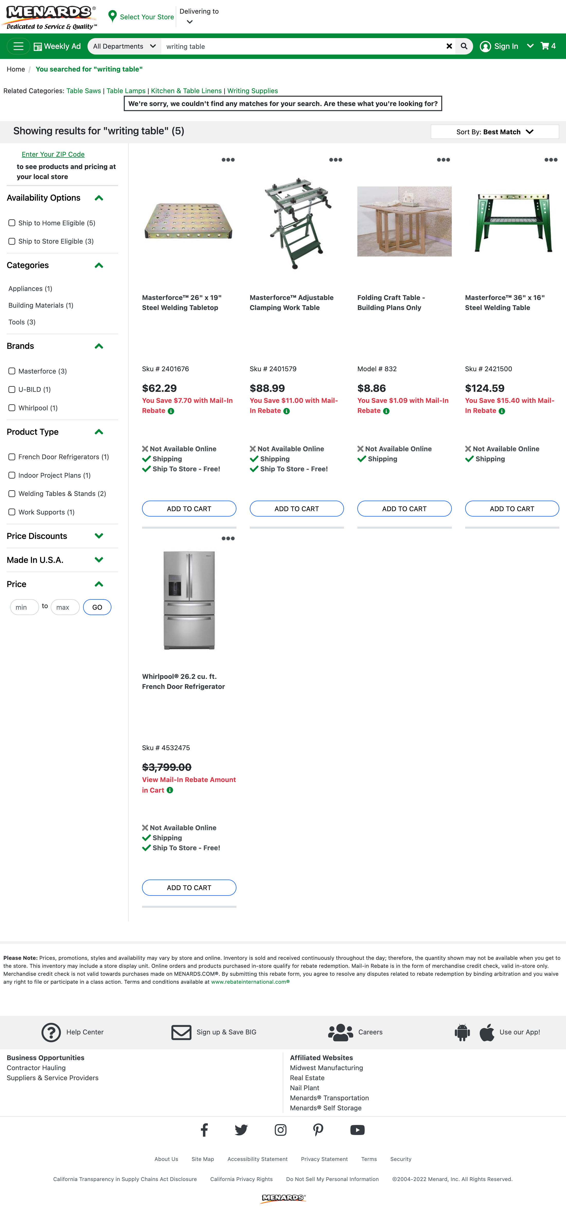The image size is (566, 1224).
Task: Open the three-dot menu on the Folding Craft Table
Action: click(x=443, y=160)
